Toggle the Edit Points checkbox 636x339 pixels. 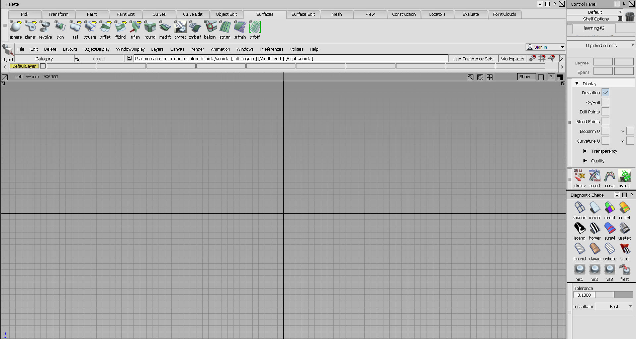point(606,112)
